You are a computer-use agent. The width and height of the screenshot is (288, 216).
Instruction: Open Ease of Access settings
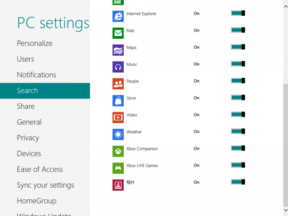(x=40, y=169)
